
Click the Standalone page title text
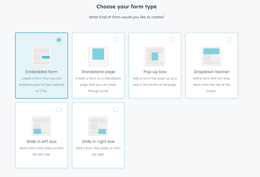pyautogui.click(x=98, y=72)
